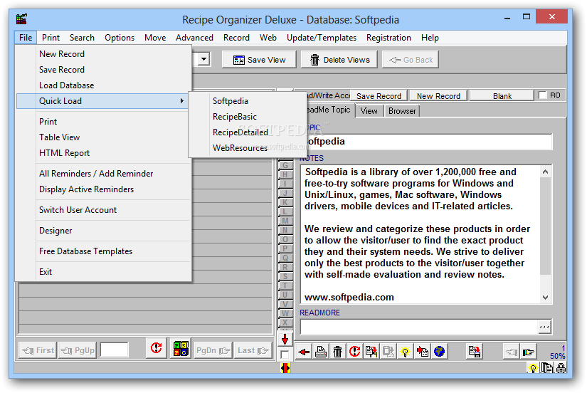Open the view selector dropdown arrow

point(203,59)
